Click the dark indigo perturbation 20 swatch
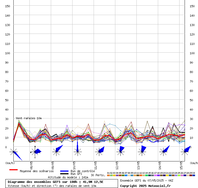 (164, 175)
